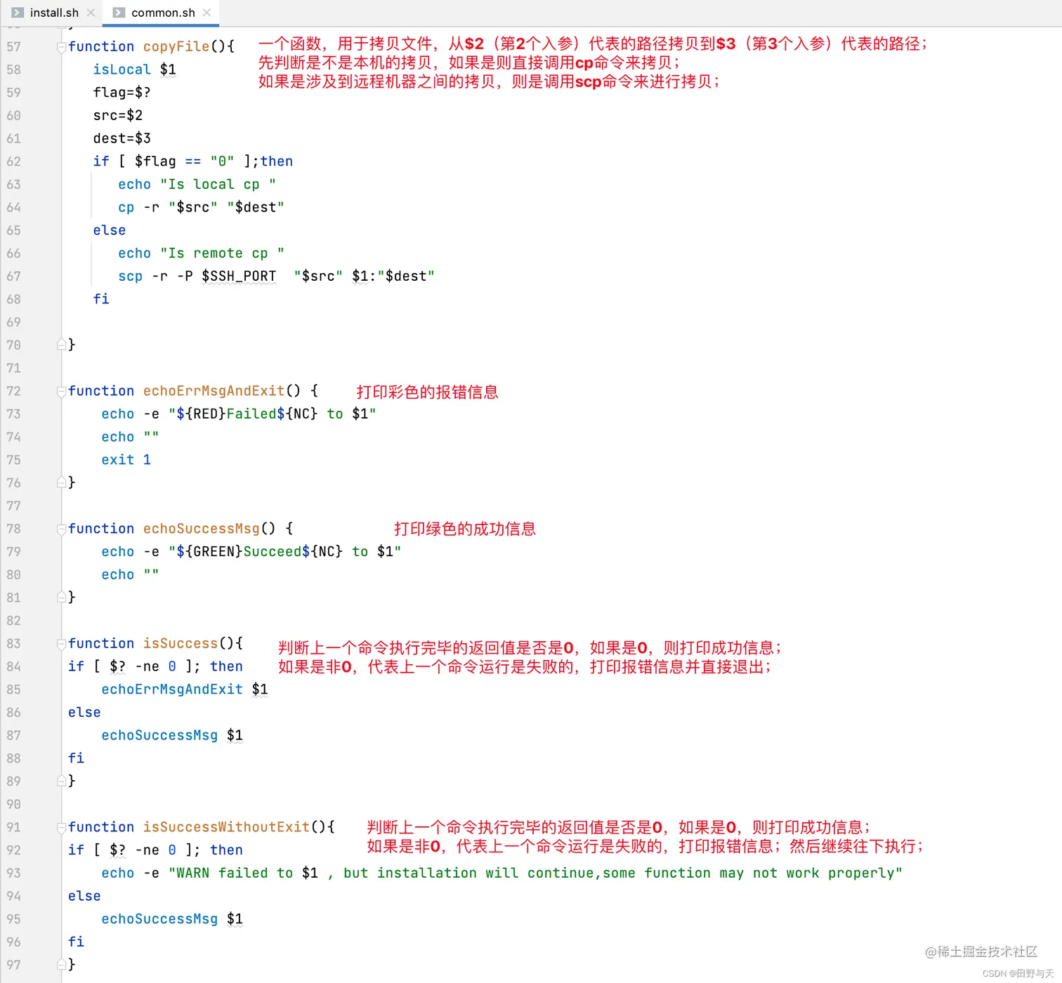Click the ${GREEN}Succeed${NC} string

click(x=259, y=551)
